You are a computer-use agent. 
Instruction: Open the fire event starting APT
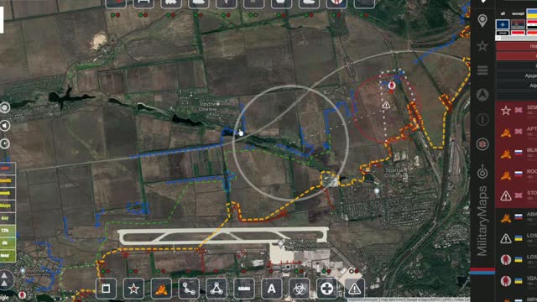point(517,132)
